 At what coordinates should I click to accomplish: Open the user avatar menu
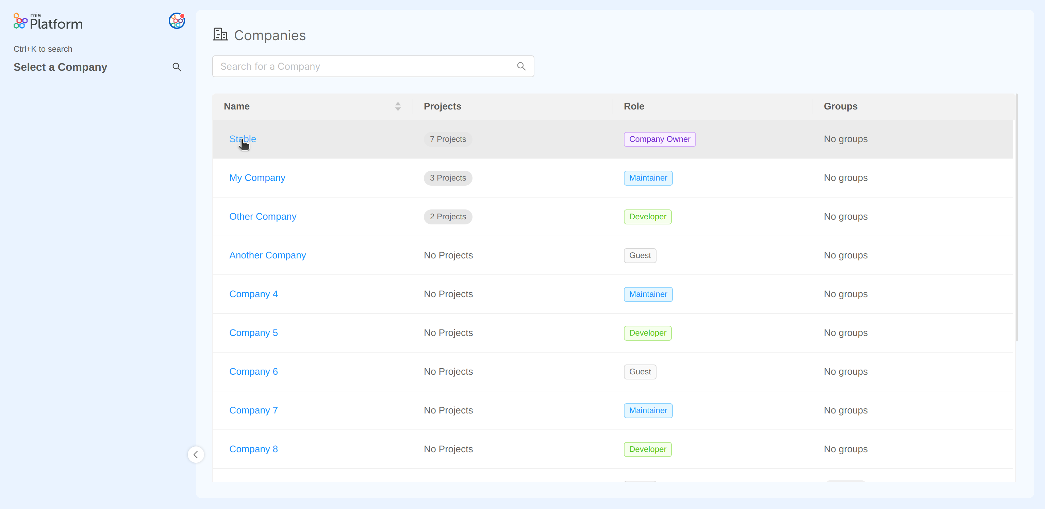(x=177, y=21)
